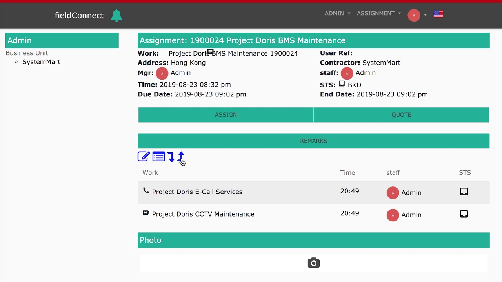Click the staff column header
This screenshot has height=282, width=502.
[x=393, y=172]
